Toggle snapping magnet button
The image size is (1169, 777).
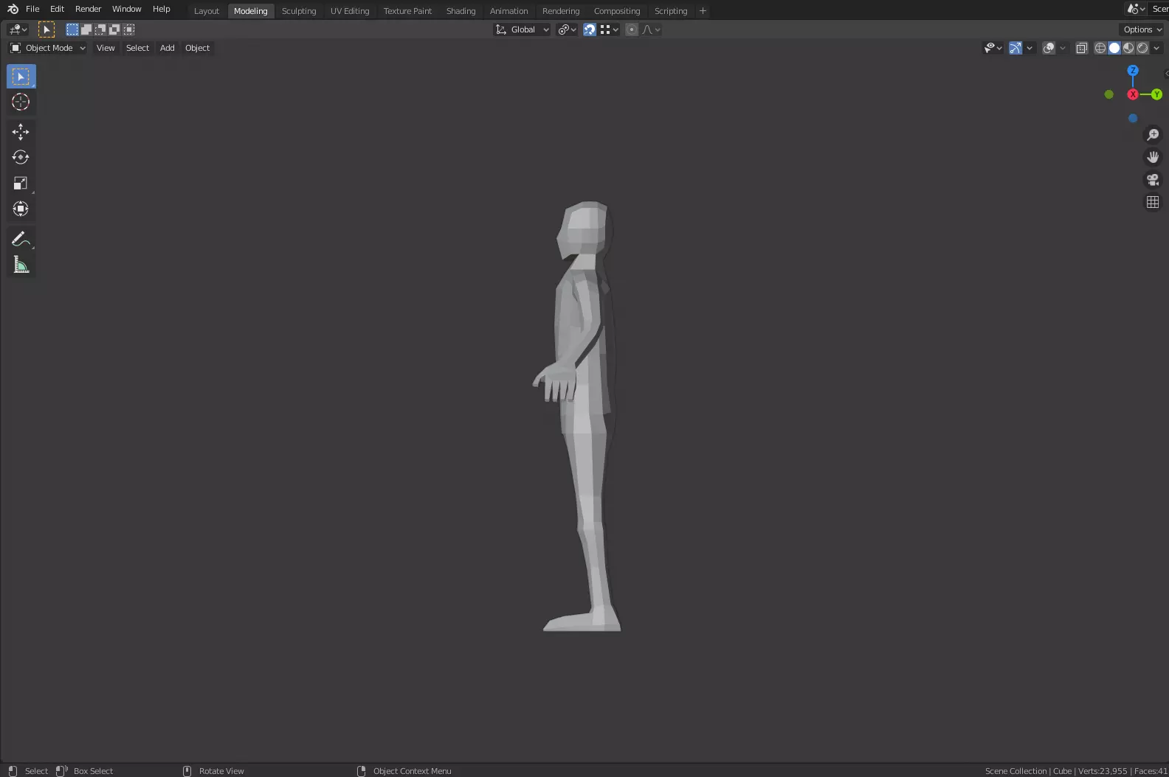[x=590, y=29]
